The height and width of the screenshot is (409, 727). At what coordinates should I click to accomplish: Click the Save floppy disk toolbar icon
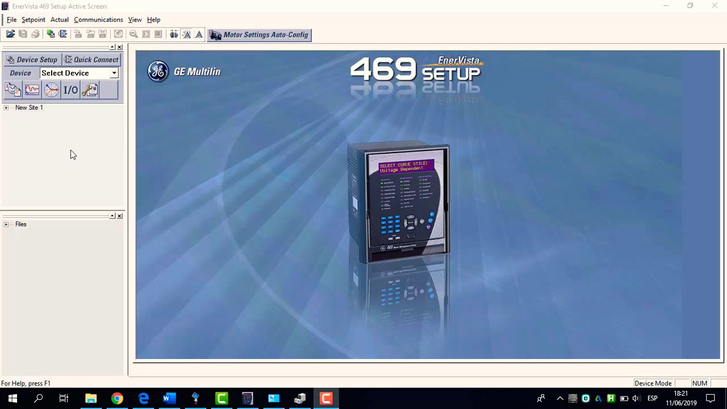[x=23, y=35]
